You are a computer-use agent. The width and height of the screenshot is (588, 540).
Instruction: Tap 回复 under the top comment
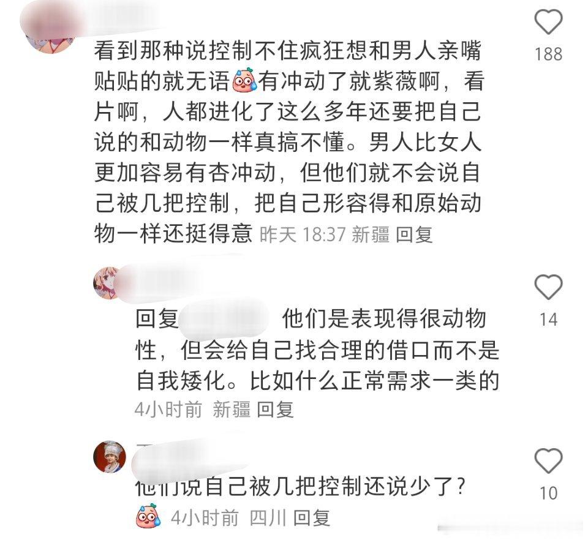[415, 235]
